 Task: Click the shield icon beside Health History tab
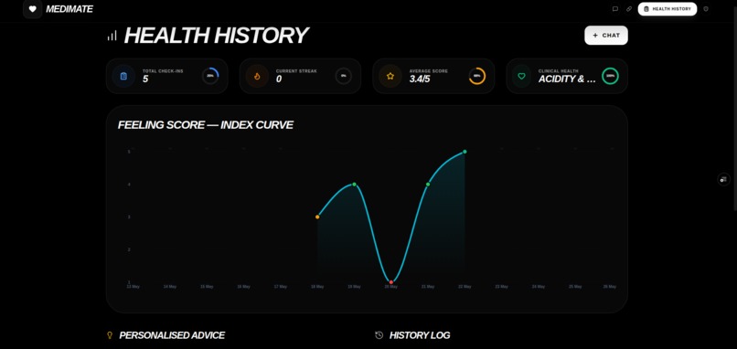coord(706,9)
